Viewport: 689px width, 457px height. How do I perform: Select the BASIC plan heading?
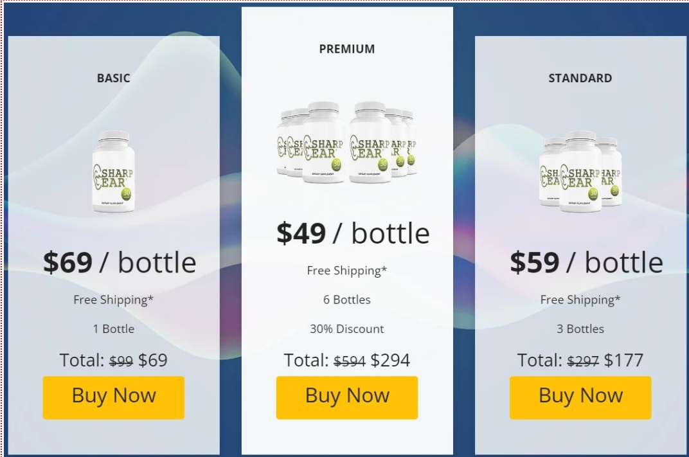[114, 78]
